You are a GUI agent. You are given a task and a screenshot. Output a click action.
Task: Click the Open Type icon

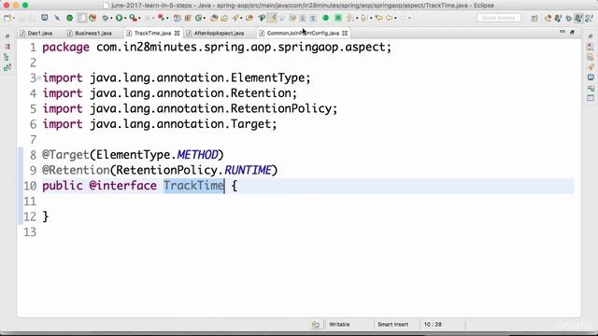pyautogui.click(x=214, y=18)
